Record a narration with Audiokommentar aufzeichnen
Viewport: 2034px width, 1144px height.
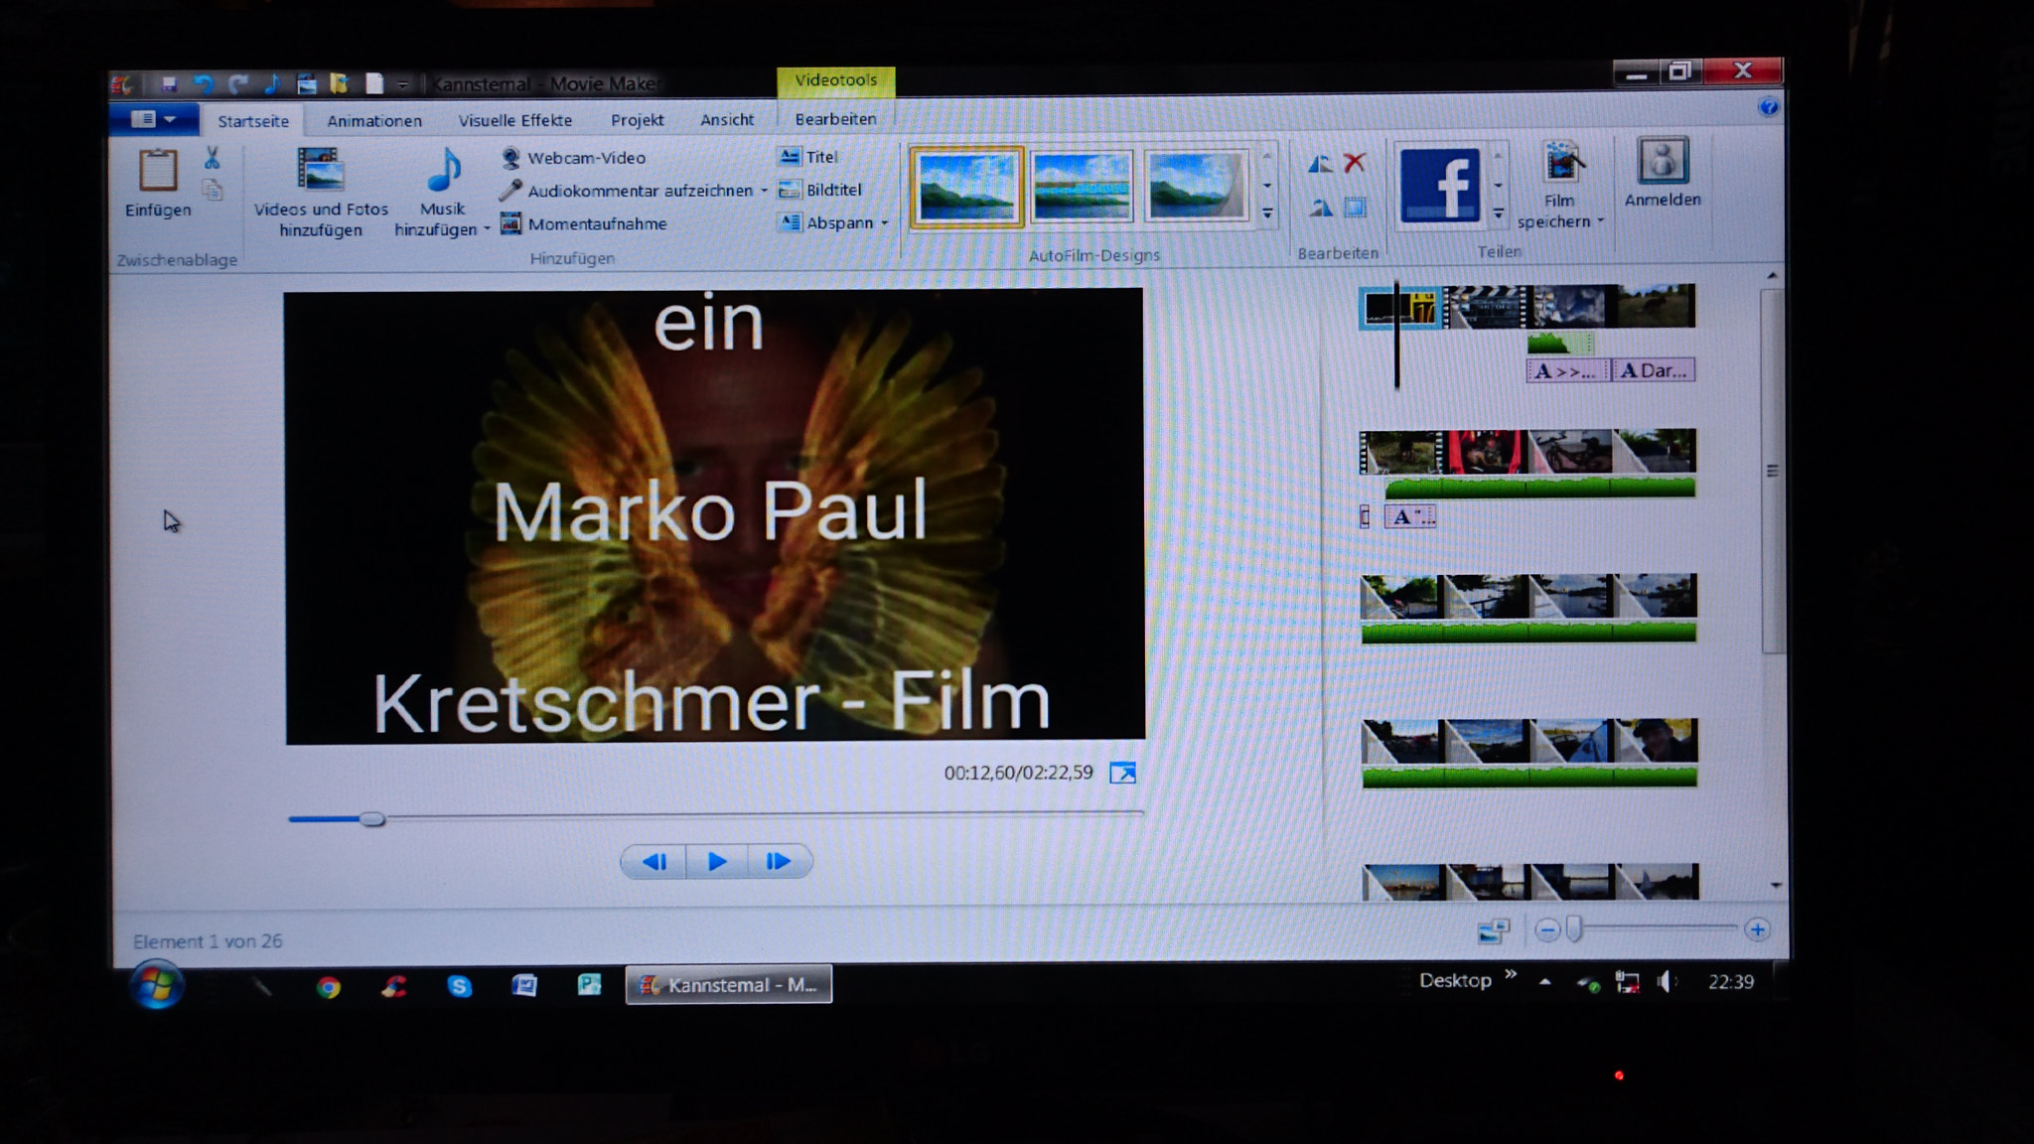click(x=627, y=191)
